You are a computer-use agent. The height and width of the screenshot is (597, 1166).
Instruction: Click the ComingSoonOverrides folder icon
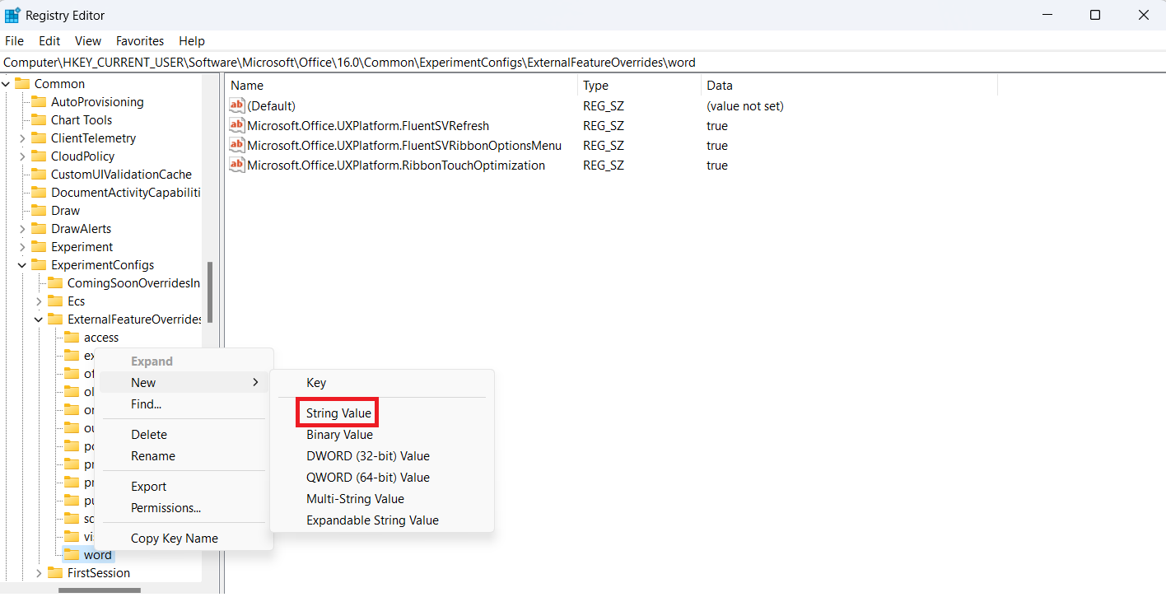(x=55, y=283)
